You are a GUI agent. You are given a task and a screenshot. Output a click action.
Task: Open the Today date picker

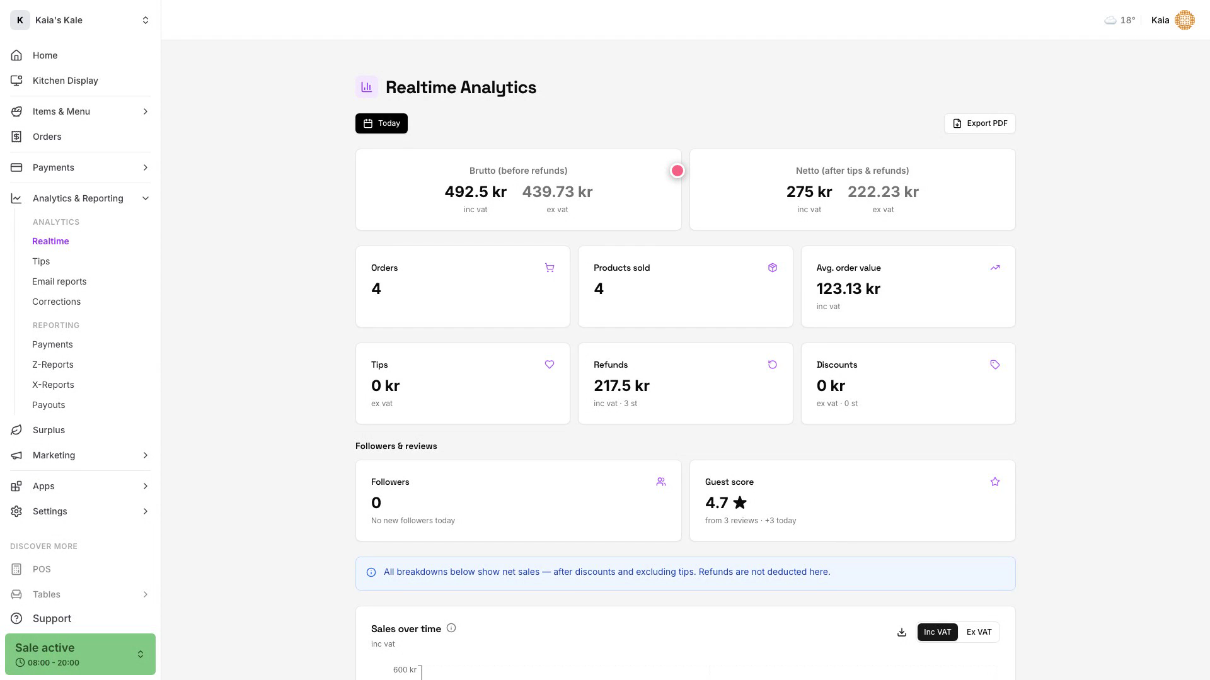pos(381,123)
